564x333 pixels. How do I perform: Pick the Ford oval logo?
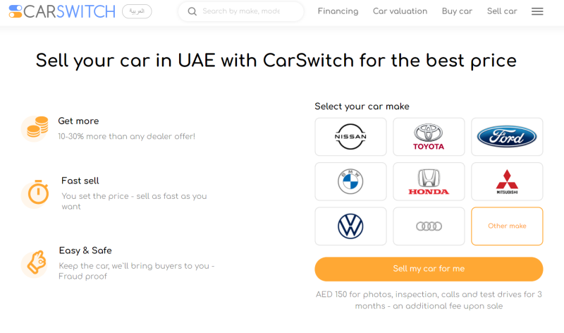coord(507,137)
